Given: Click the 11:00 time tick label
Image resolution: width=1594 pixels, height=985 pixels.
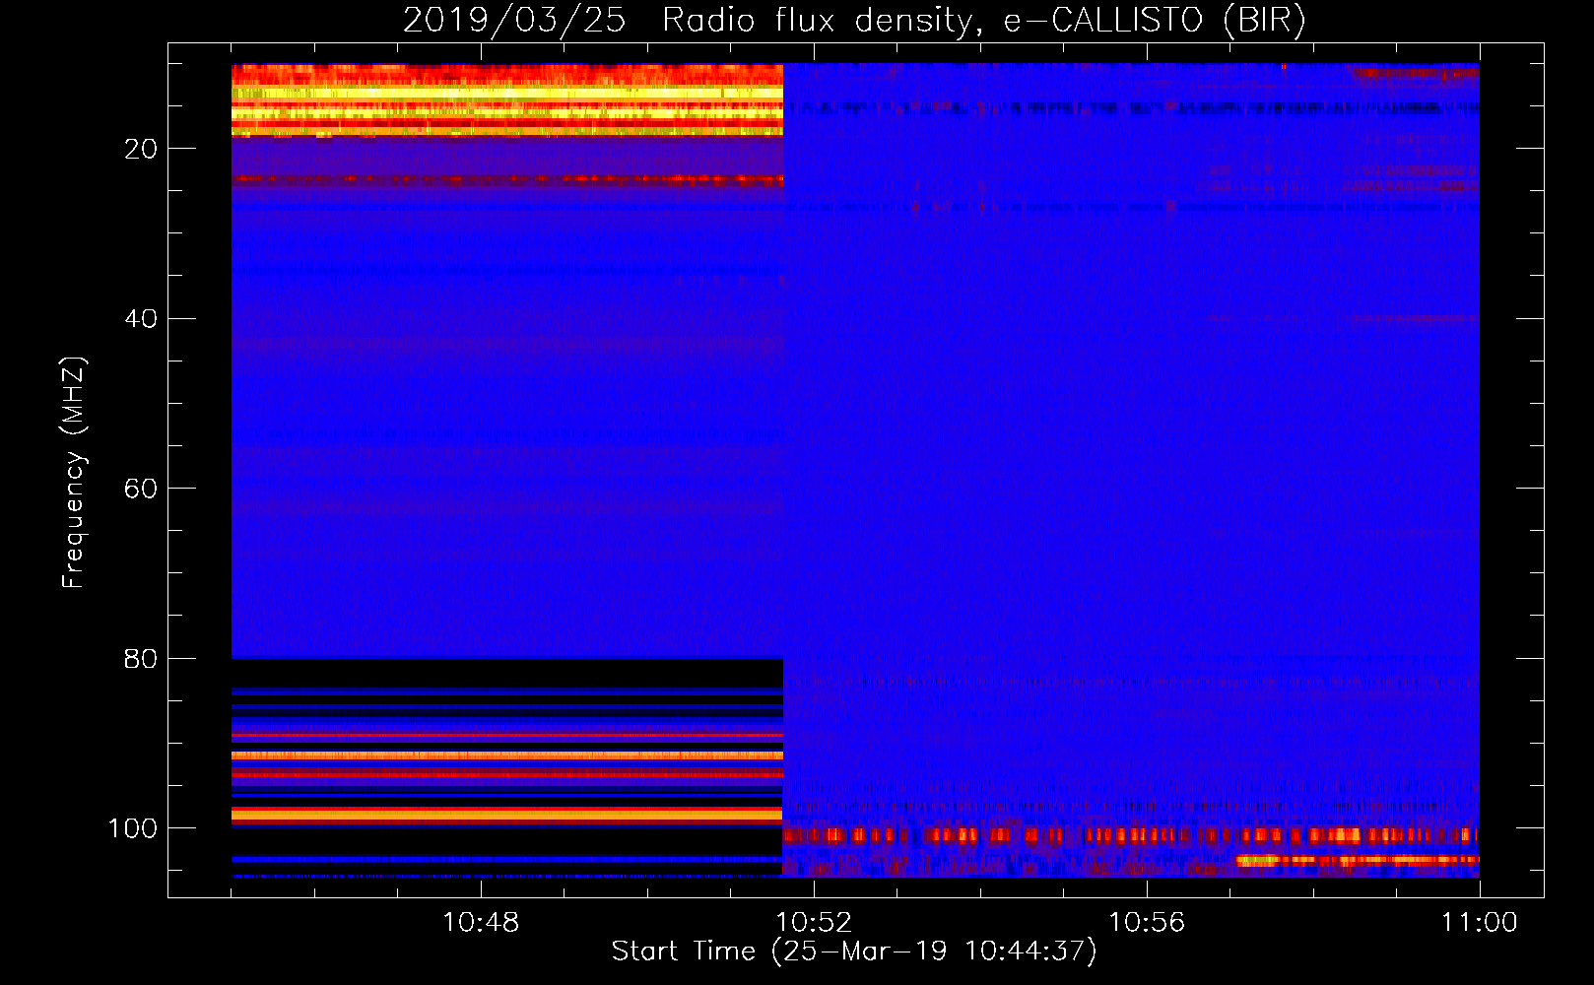Looking at the screenshot, I should [x=1480, y=923].
